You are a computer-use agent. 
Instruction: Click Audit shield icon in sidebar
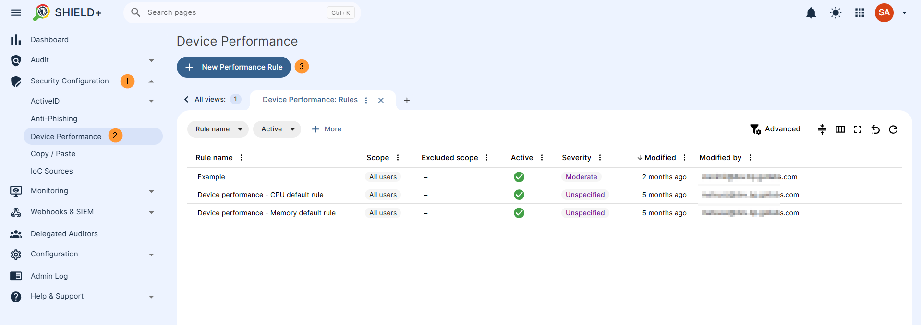point(16,60)
